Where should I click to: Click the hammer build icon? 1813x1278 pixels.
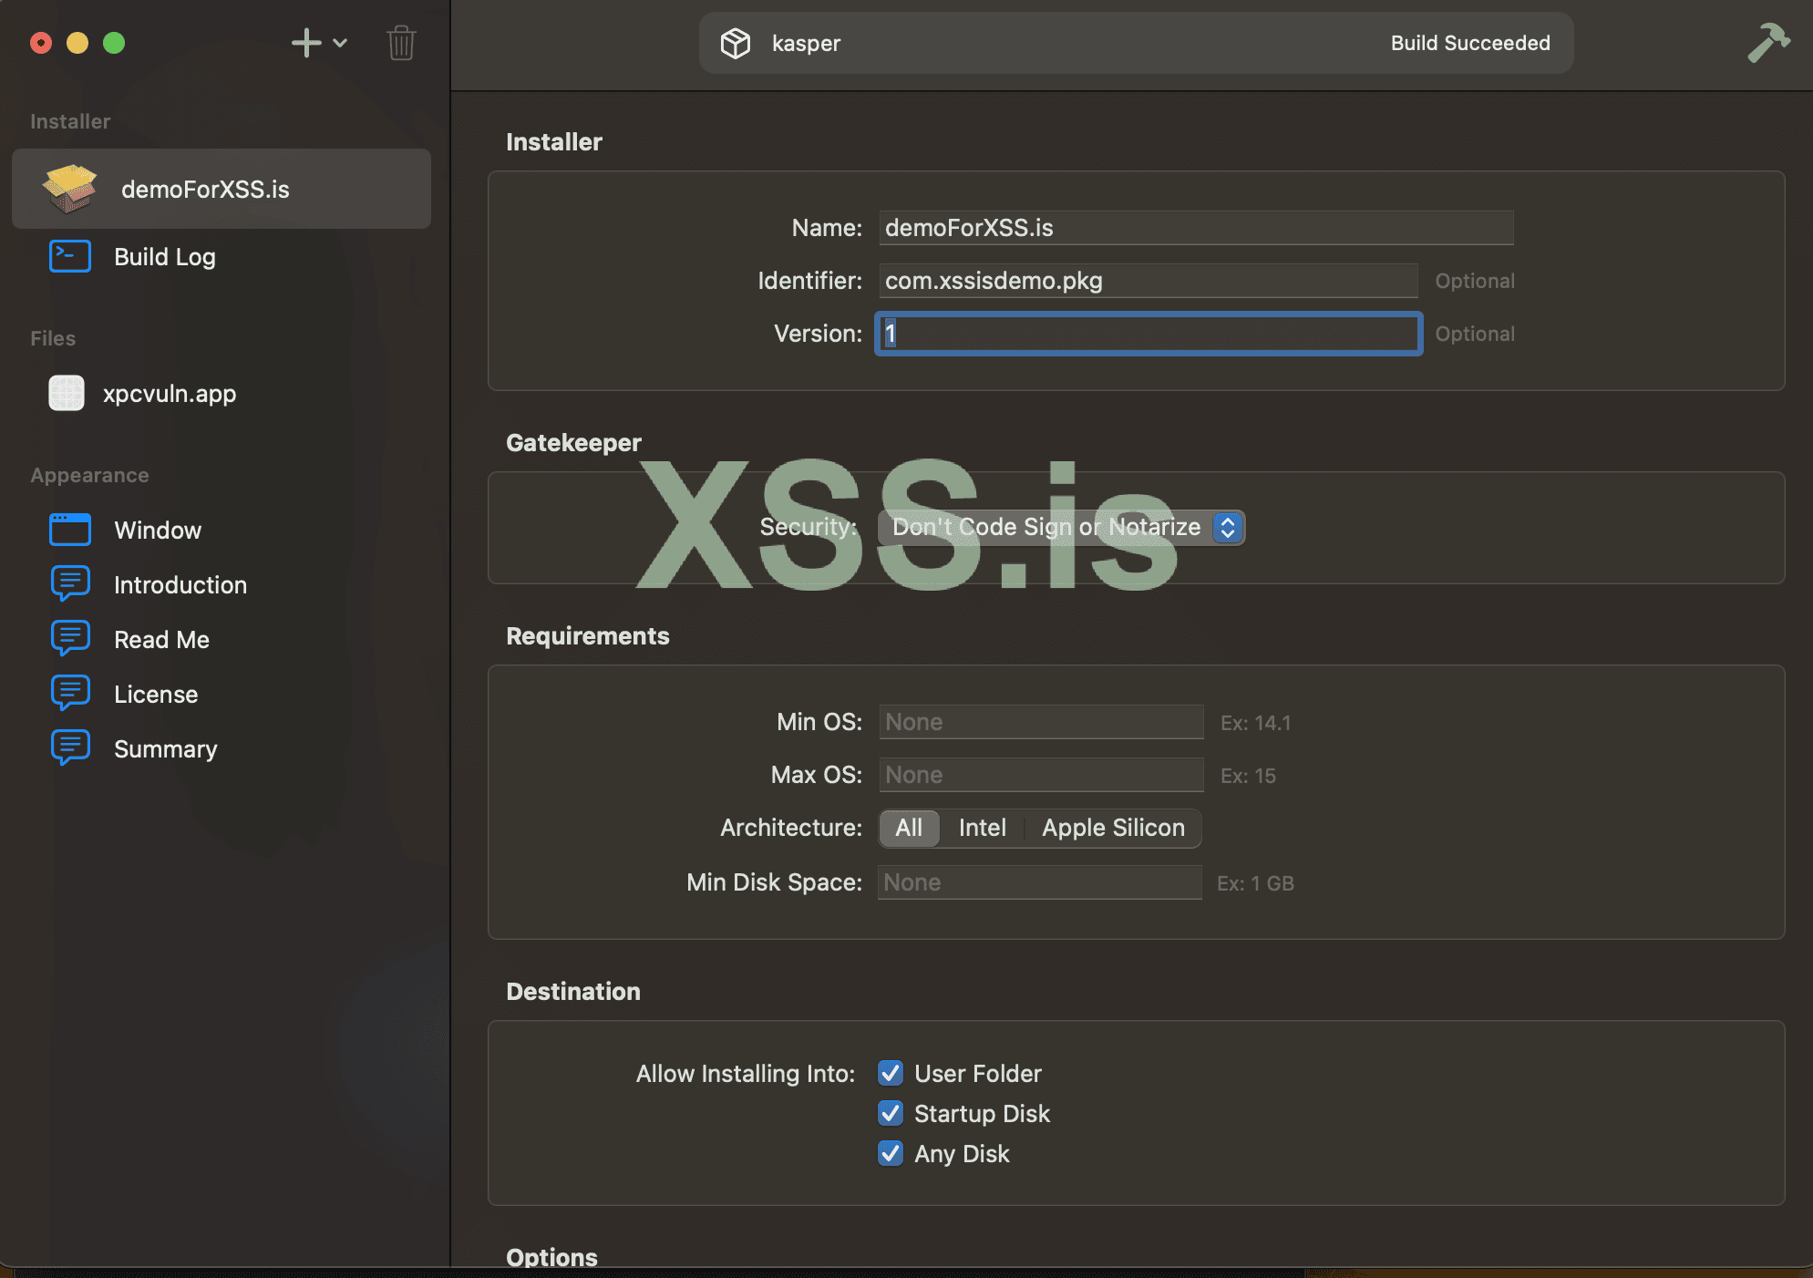(x=1767, y=42)
